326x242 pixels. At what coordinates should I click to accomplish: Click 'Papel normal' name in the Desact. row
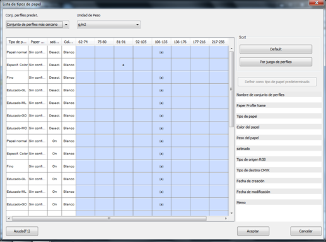[17, 52]
